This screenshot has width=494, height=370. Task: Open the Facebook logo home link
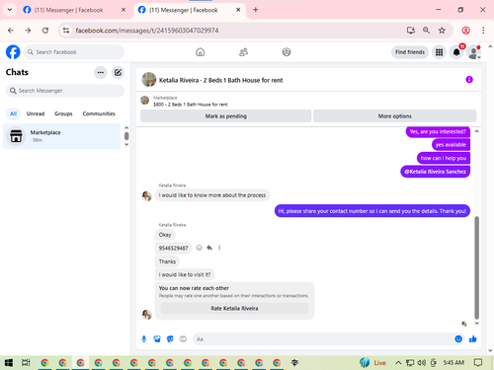(13, 52)
